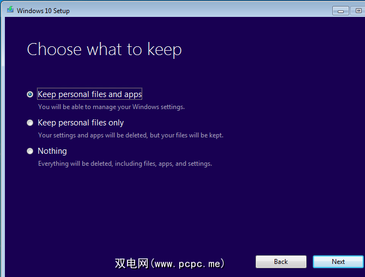
Task: Click the 'You will be able to manage' description
Action: click(x=111, y=107)
